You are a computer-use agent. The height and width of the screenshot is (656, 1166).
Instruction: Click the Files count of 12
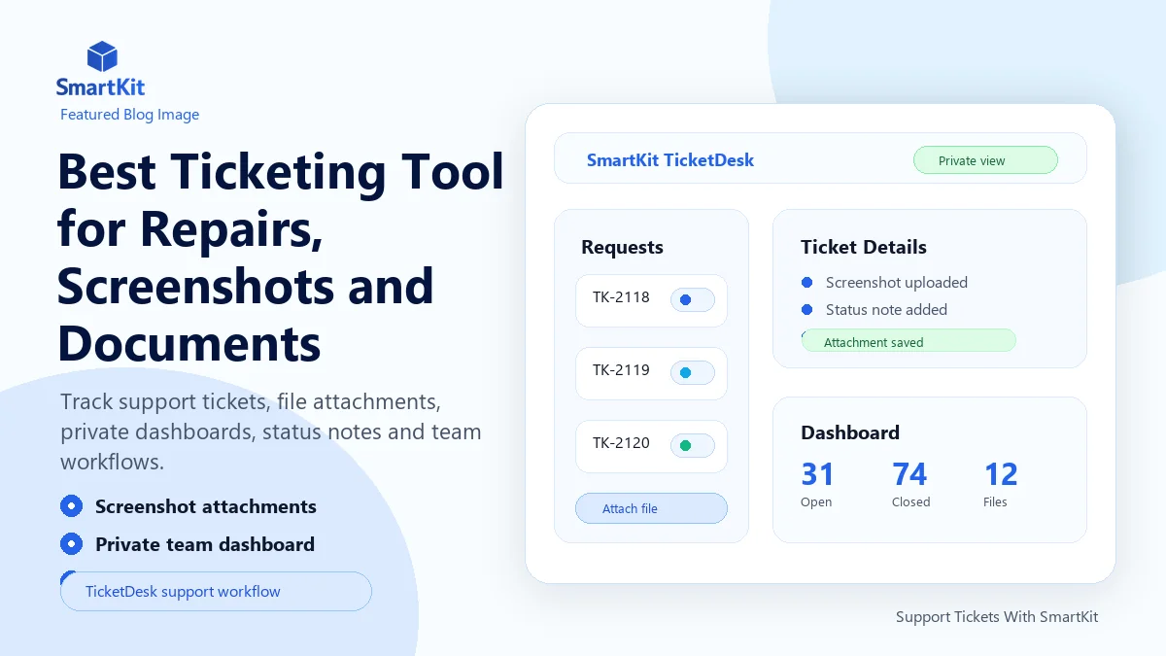tap(1001, 474)
